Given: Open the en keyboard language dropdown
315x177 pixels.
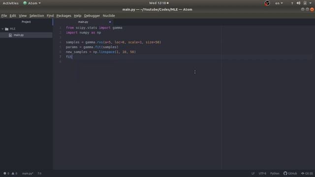Looking at the screenshot, I should pos(279,3).
